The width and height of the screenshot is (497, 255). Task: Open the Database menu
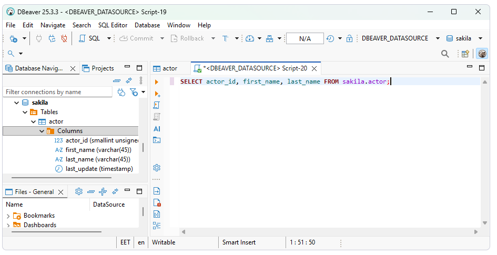(x=147, y=25)
